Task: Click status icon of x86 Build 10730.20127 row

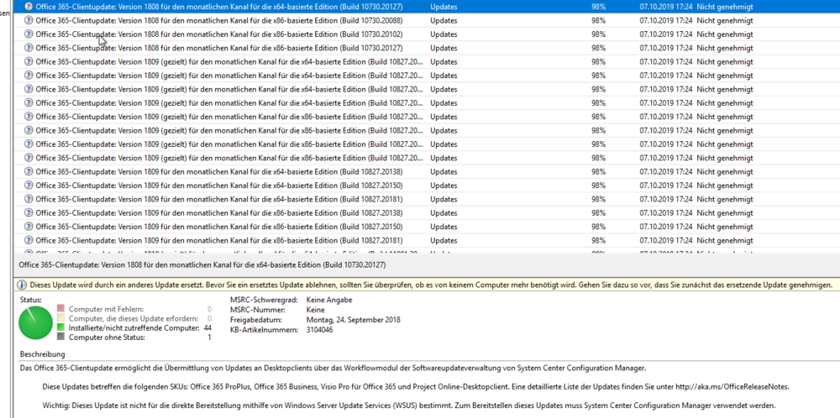Action: pos(29,48)
